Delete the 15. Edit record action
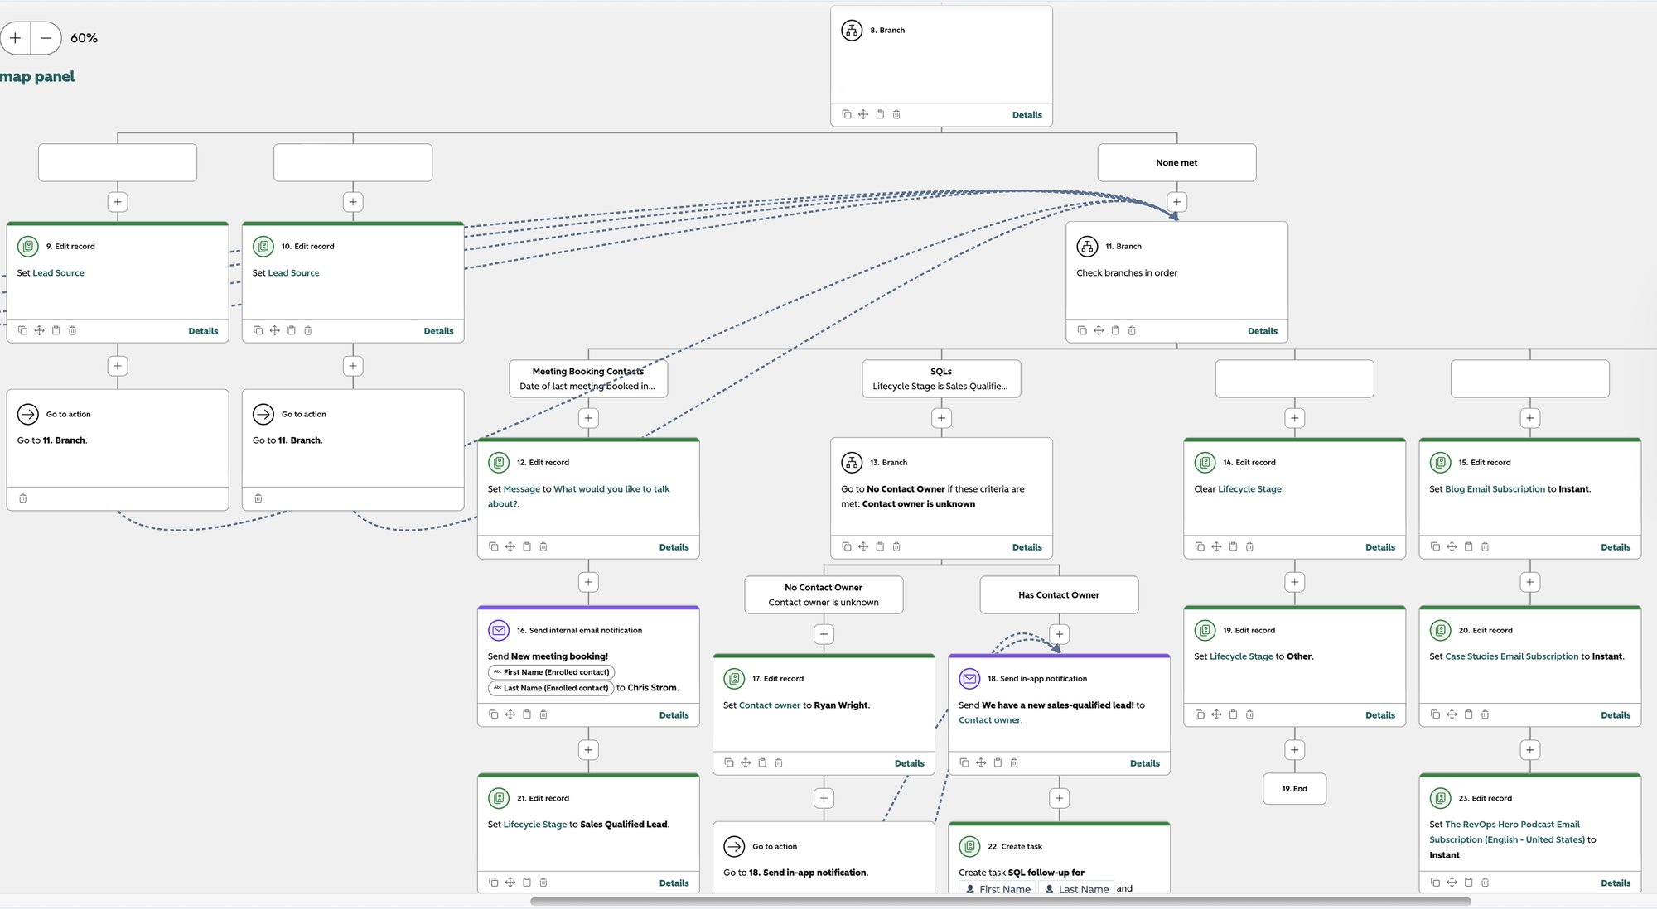 coord(1485,546)
